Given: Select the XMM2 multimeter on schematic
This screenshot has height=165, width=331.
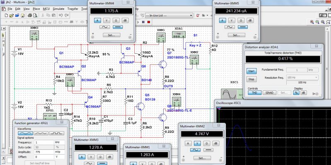Looking at the screenshot, I should click(194, 59).
